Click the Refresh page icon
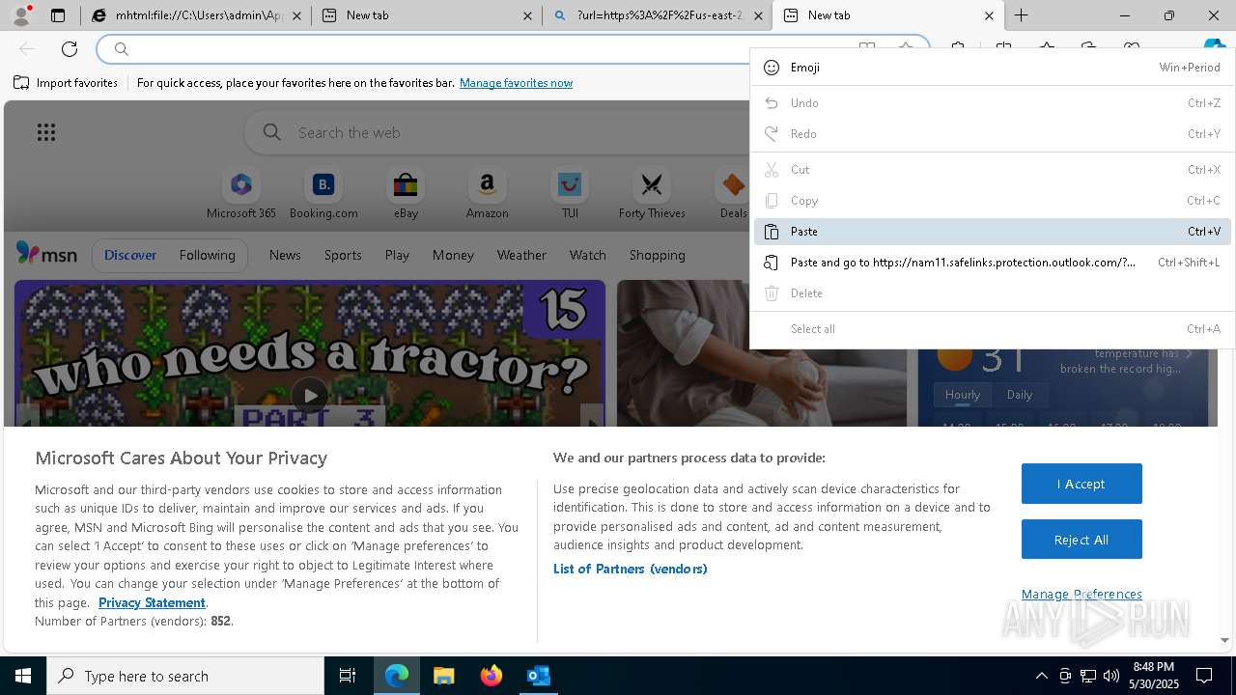Viewport: 1236px width, 695px height. pos(70,48)
